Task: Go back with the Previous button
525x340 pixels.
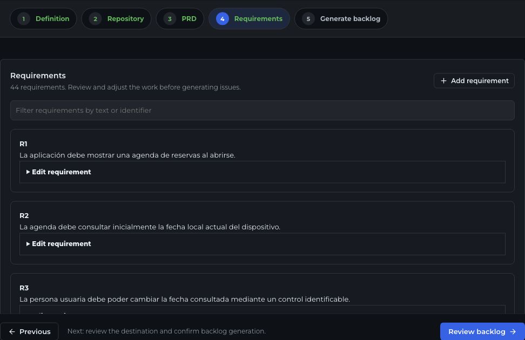Action: [30, 331]
